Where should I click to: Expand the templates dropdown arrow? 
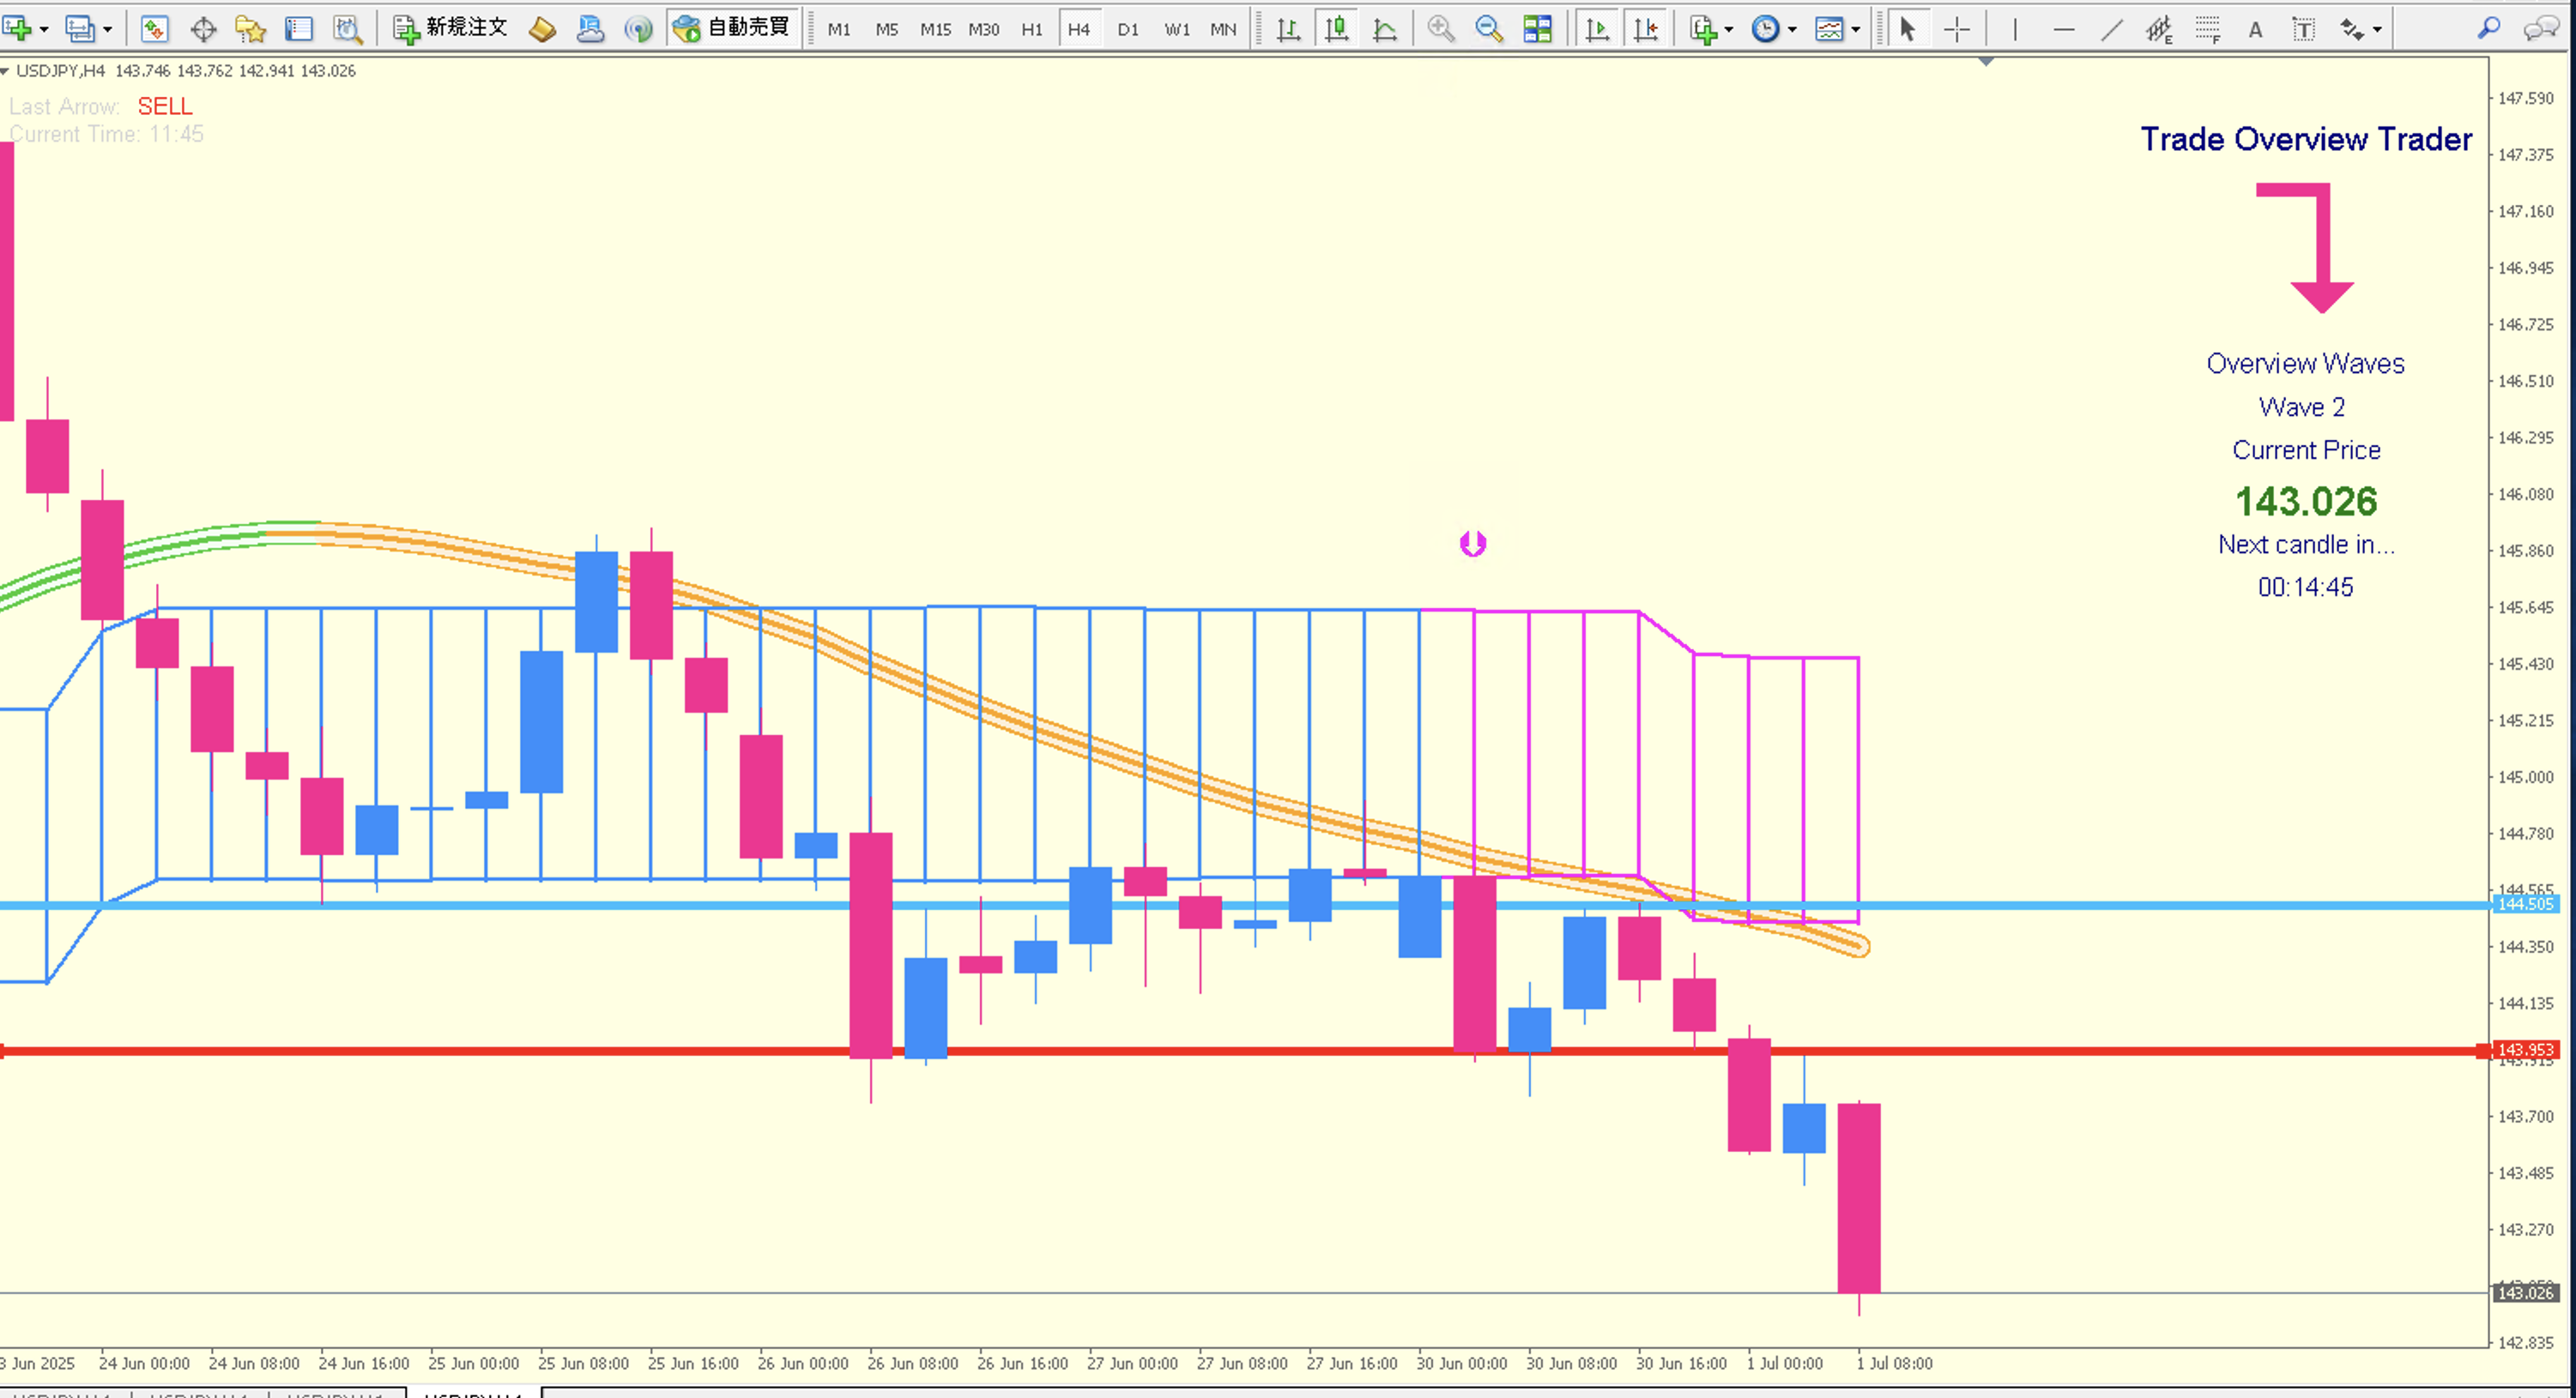point(1856,29)
